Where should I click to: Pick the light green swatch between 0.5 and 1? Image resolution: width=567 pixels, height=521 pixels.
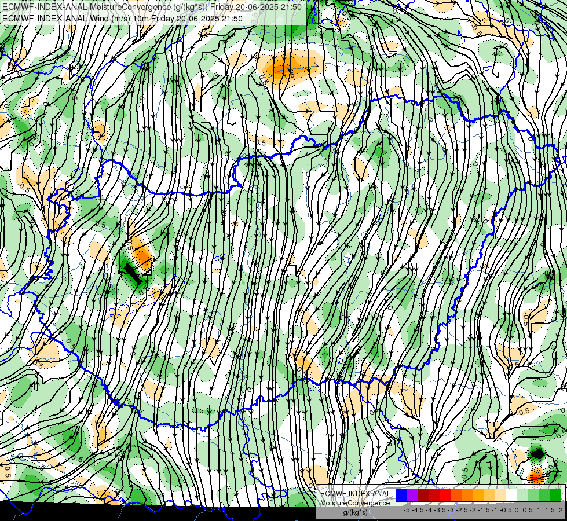pos(534,496)
